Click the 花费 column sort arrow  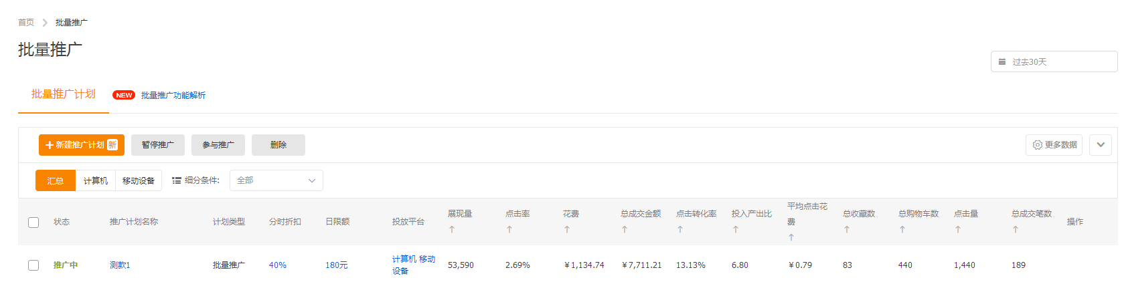tap(567, 229)
